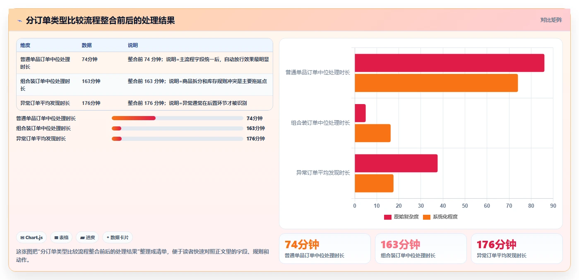Click the 说明 column header
Viewport: 579px width, 280px height.
(133, 45)
